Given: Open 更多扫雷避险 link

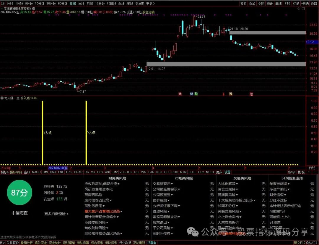Looking at the screenshot, I should point(56,214).
